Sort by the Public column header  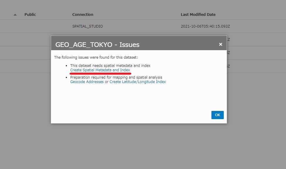(x=30, y=14)
